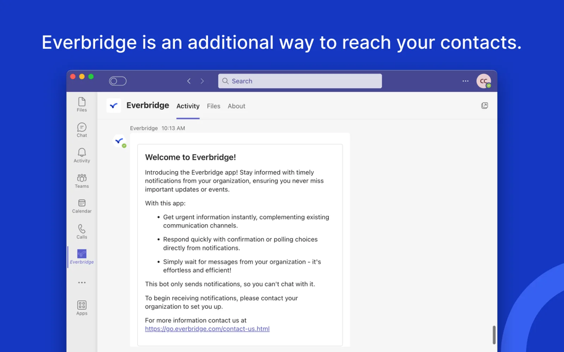Screen dimensions: 564x352
Task: Click the Everbridge sender name above the message
Action: tap(144, 128)
